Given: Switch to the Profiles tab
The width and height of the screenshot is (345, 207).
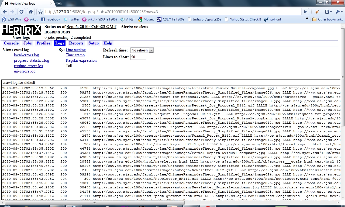Looking at the screenshot, I should point(43,43).
